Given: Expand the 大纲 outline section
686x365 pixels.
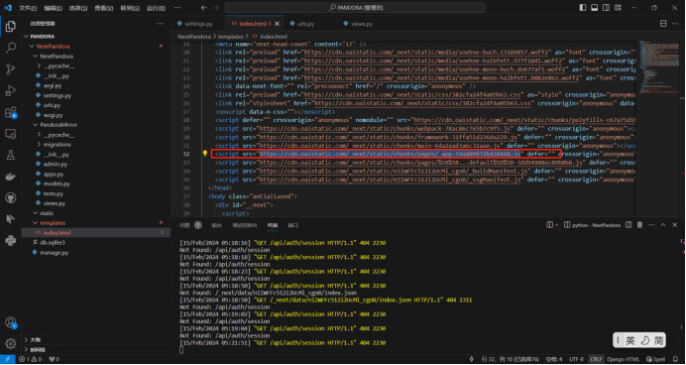Looking at the screenshot, I should (36, 339).
